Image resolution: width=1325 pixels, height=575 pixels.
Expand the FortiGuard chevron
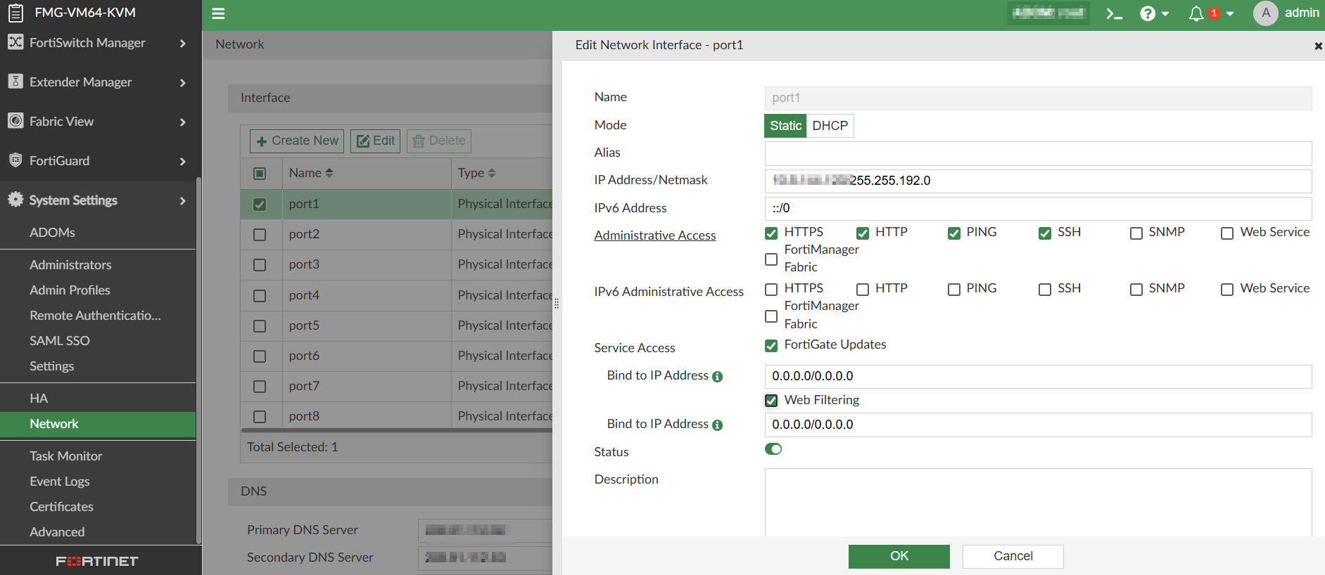tap(183, 162)
